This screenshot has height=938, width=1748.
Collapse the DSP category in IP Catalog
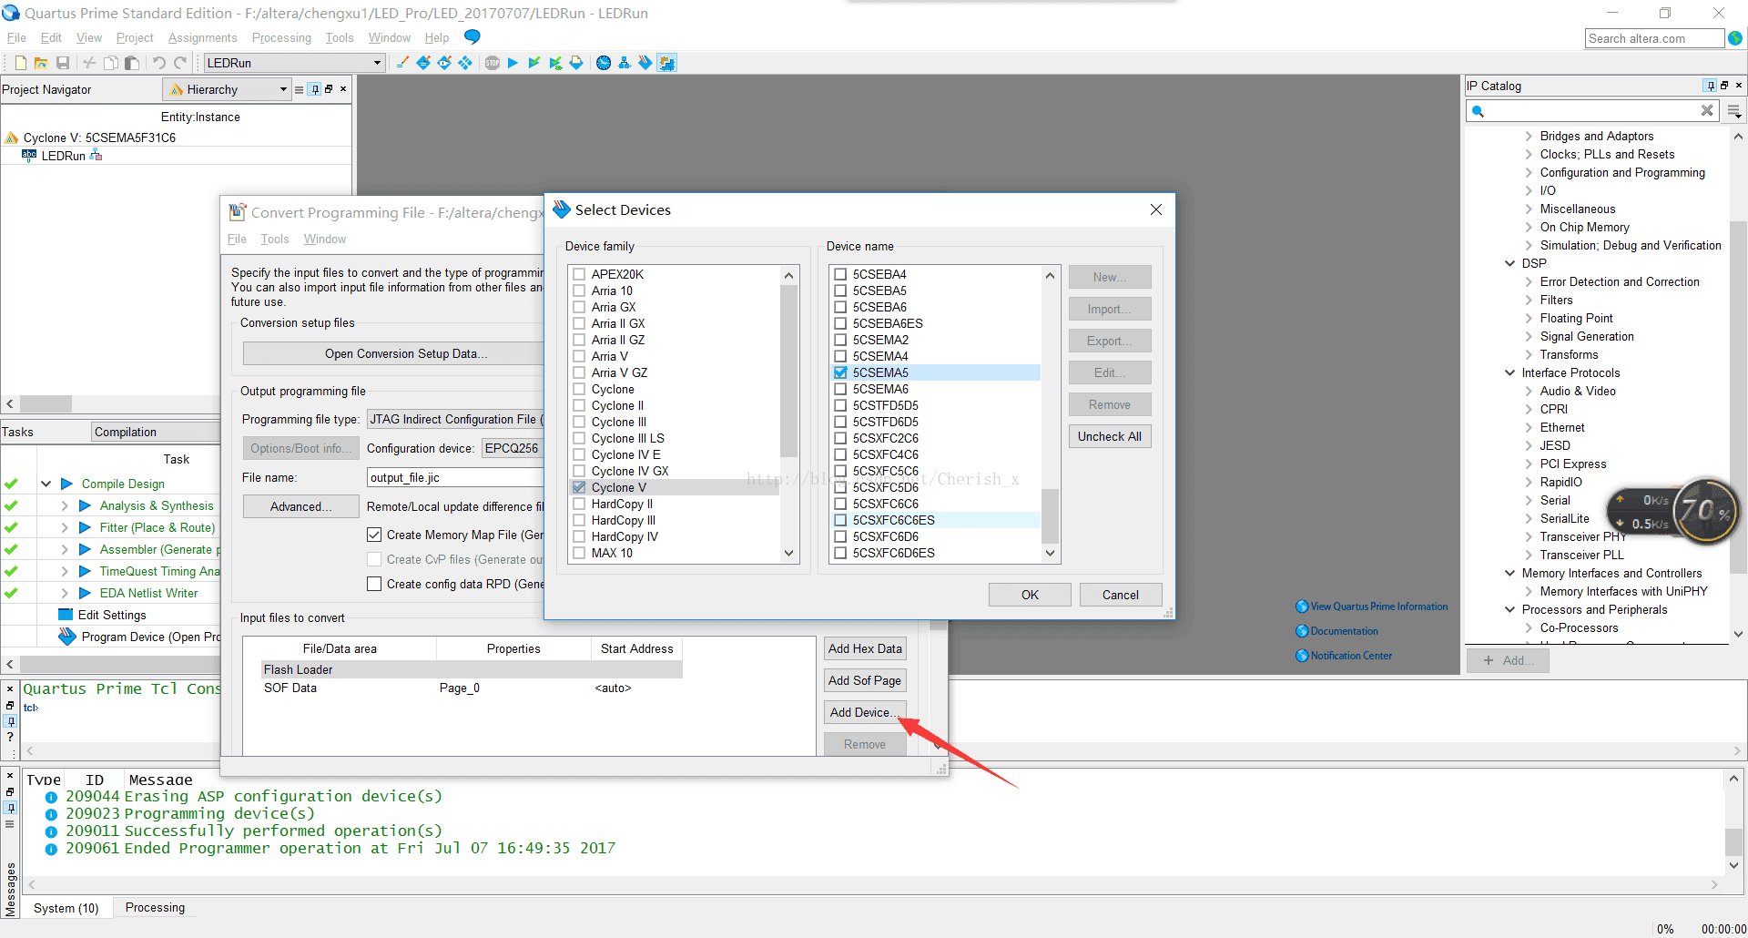[x=1510, y=263]
